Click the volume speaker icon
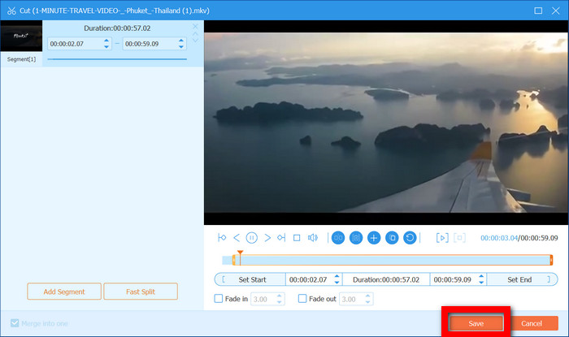Image resolution: width=569 pixels, height=337 pixels. click(x=312, y=238)
